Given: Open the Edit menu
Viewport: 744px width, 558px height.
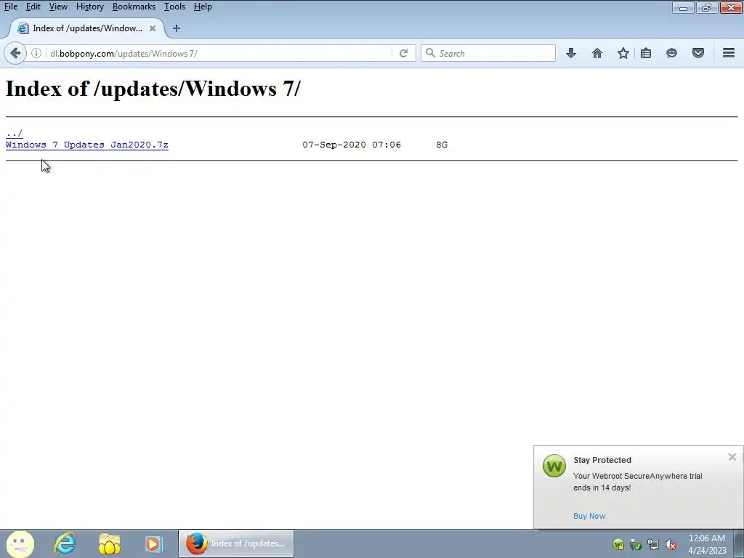Looking at the screenshot, I should (33, 7).
